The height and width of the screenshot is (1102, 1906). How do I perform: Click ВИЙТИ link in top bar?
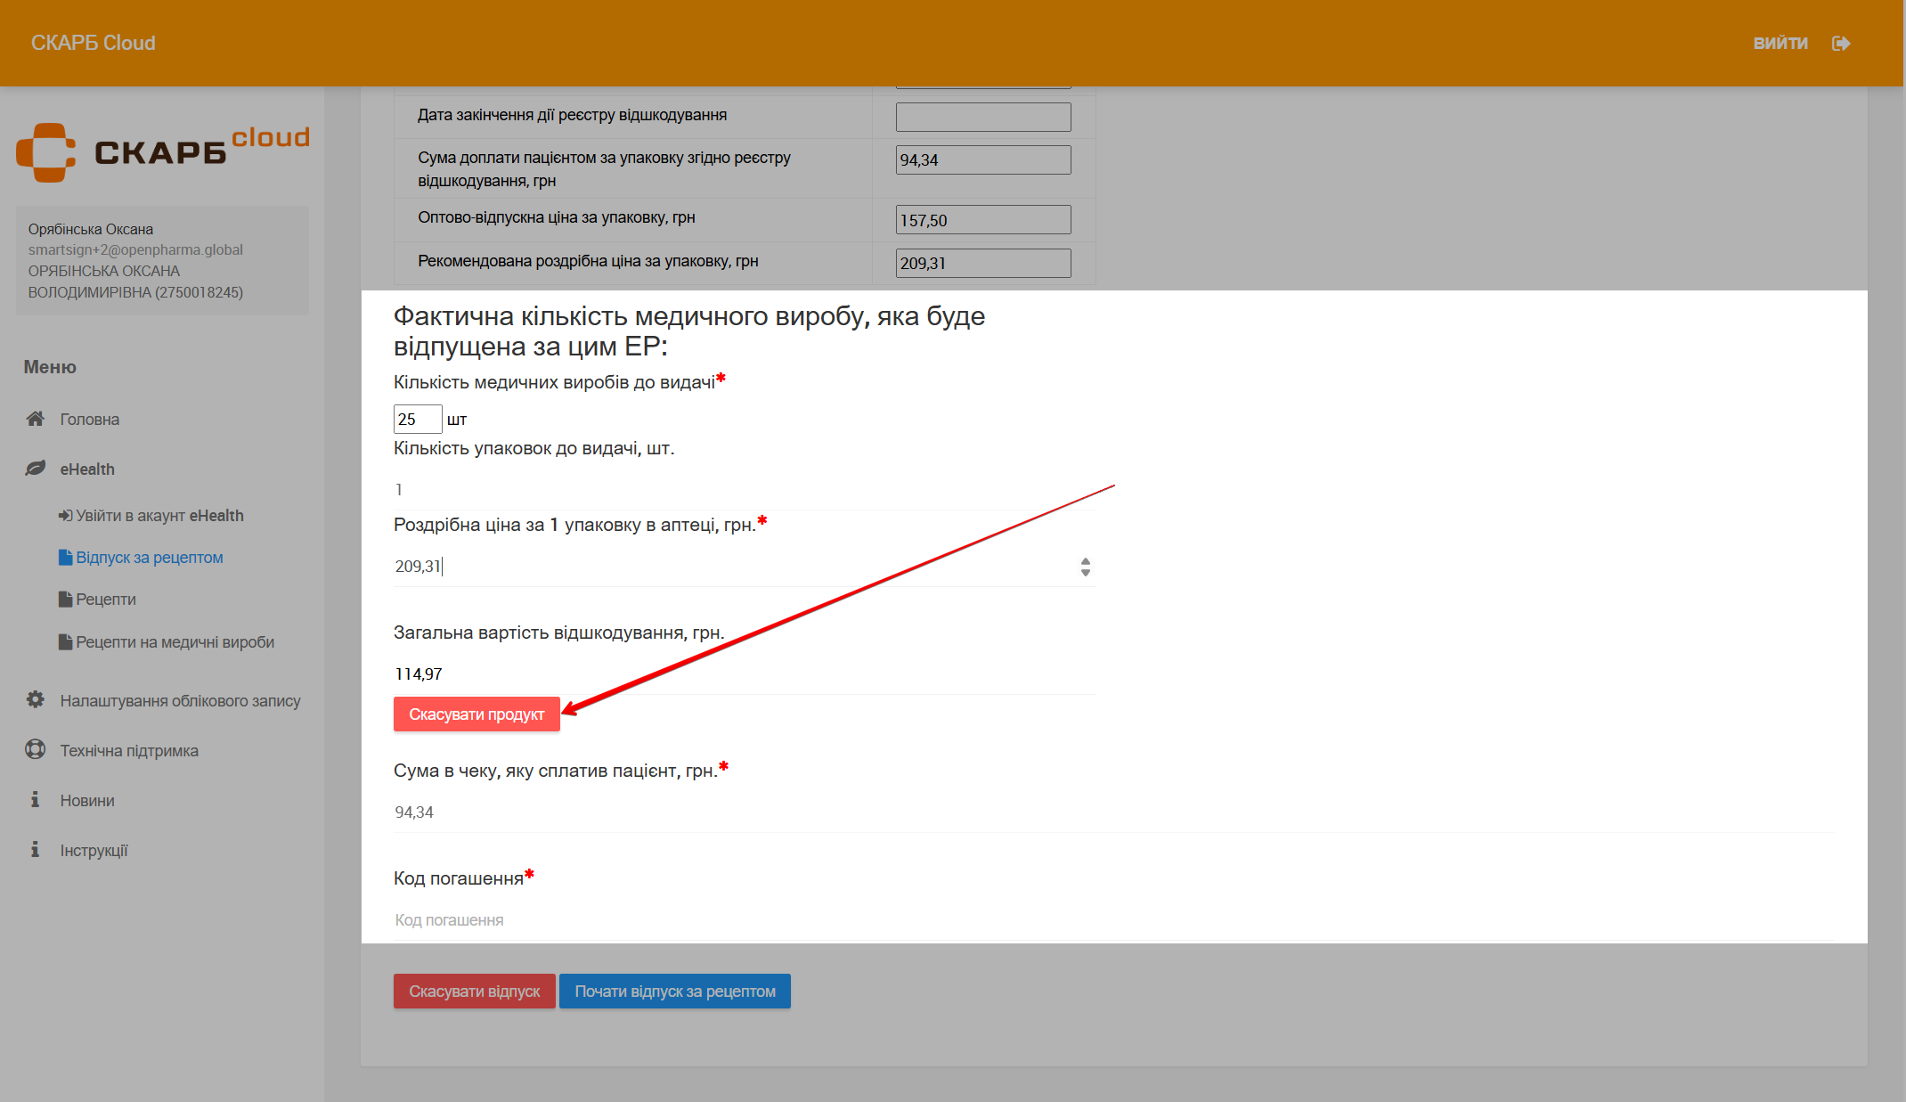pyautogui.click(x=1780, y=44)
